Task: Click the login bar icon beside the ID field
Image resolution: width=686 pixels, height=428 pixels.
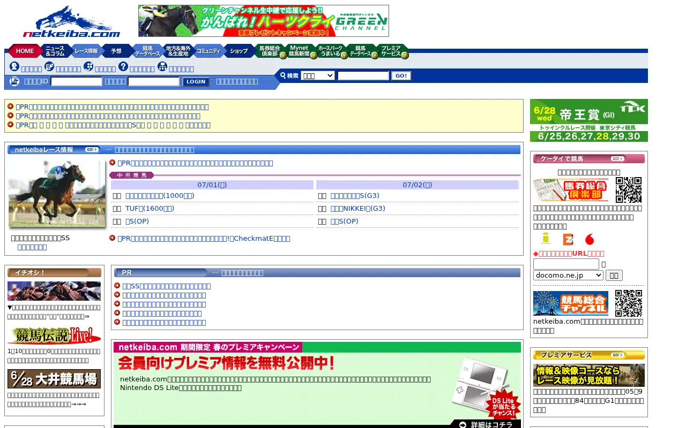Action: 14,81
